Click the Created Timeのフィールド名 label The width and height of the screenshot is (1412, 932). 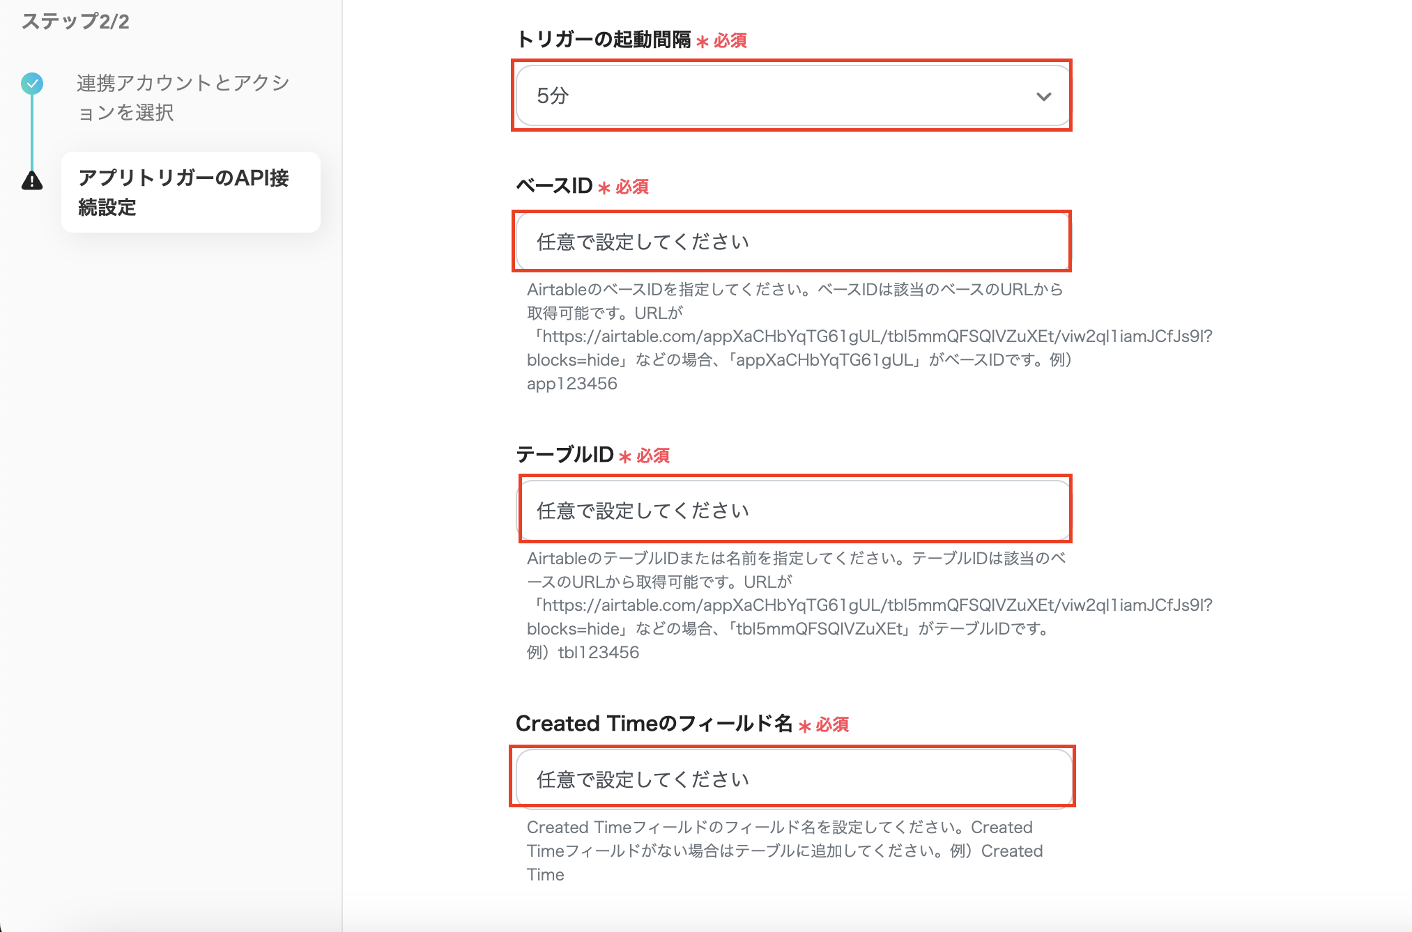tap(654, 724)
